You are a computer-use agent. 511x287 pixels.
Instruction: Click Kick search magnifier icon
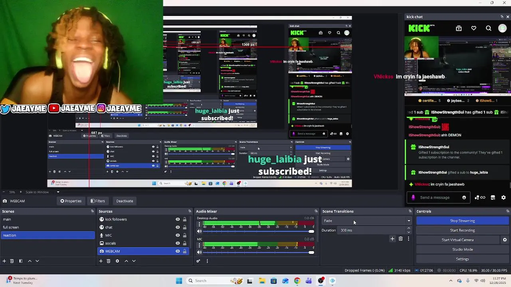point(489,28)
